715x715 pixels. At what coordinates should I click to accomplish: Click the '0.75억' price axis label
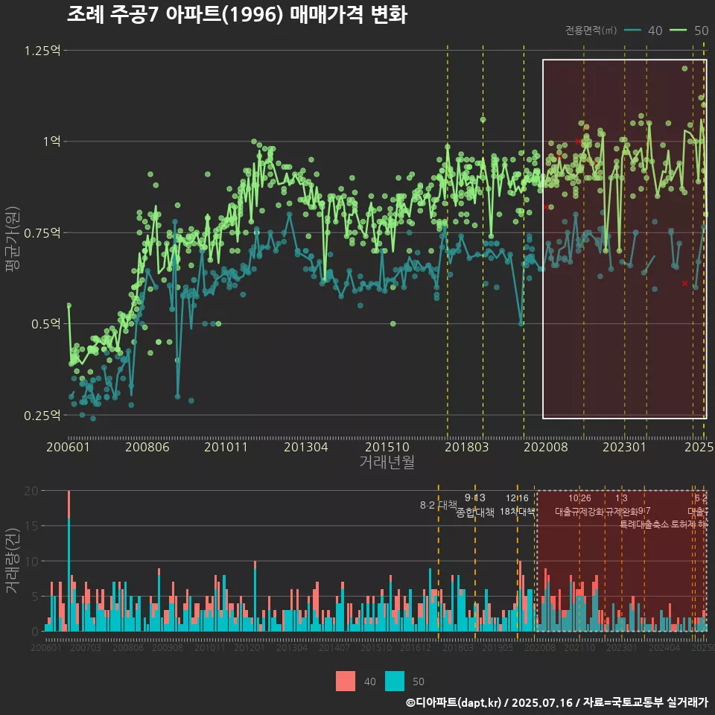(42, 233)
